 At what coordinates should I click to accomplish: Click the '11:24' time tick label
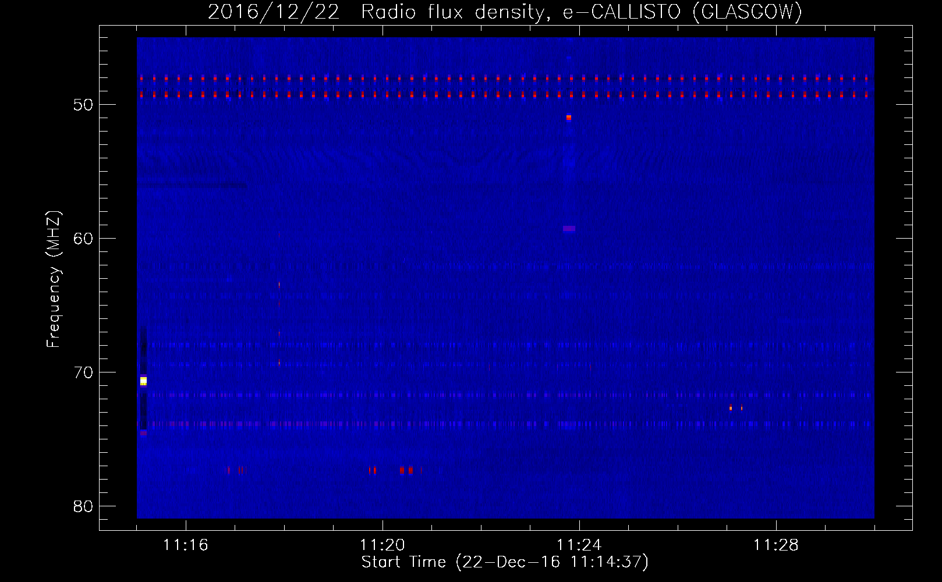[579, 545]
